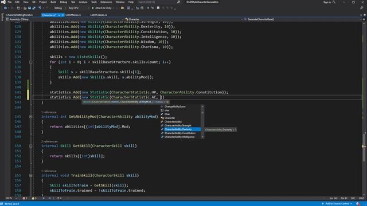Collapse TrainSkill method at line 155

point(30,176)
